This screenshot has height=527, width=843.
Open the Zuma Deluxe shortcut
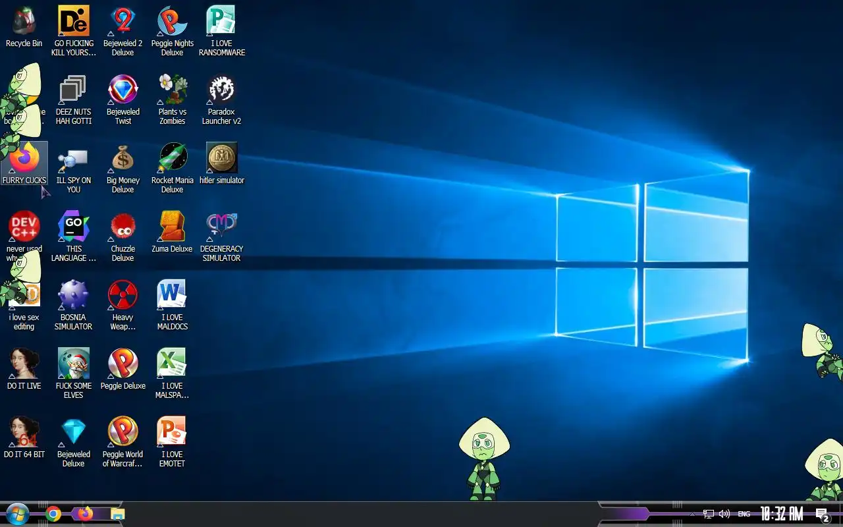[173, 232]
